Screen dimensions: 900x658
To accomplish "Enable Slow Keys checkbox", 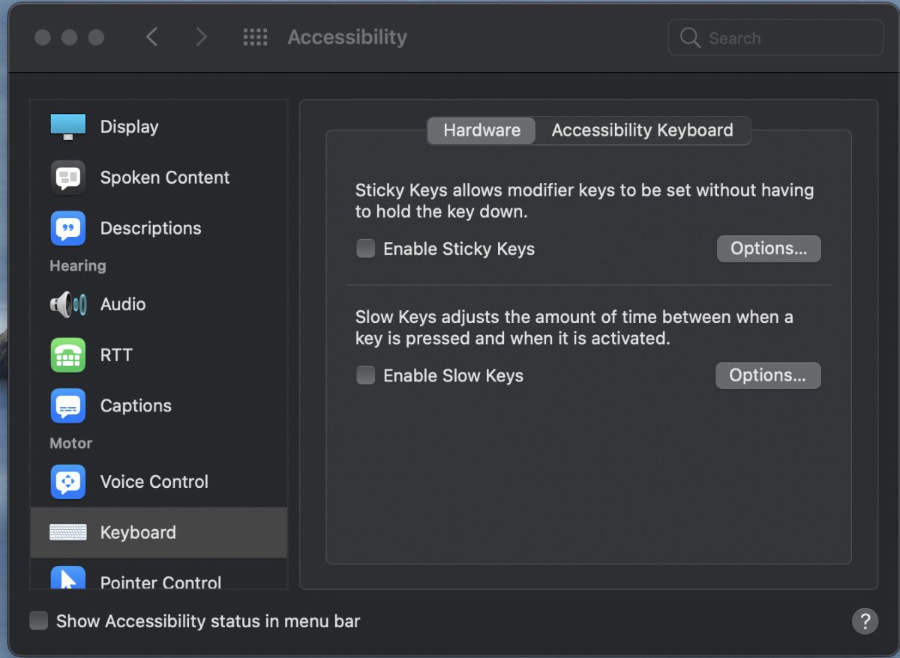I will point(366,375).
